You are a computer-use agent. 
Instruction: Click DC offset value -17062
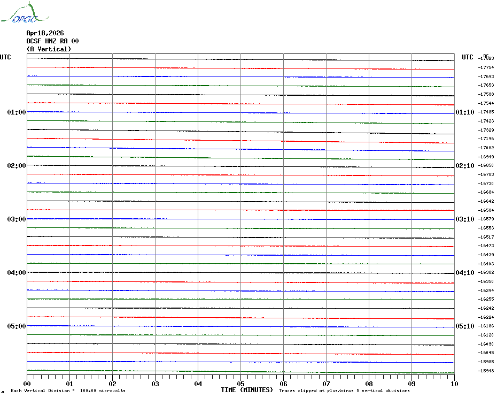[486, 148]
